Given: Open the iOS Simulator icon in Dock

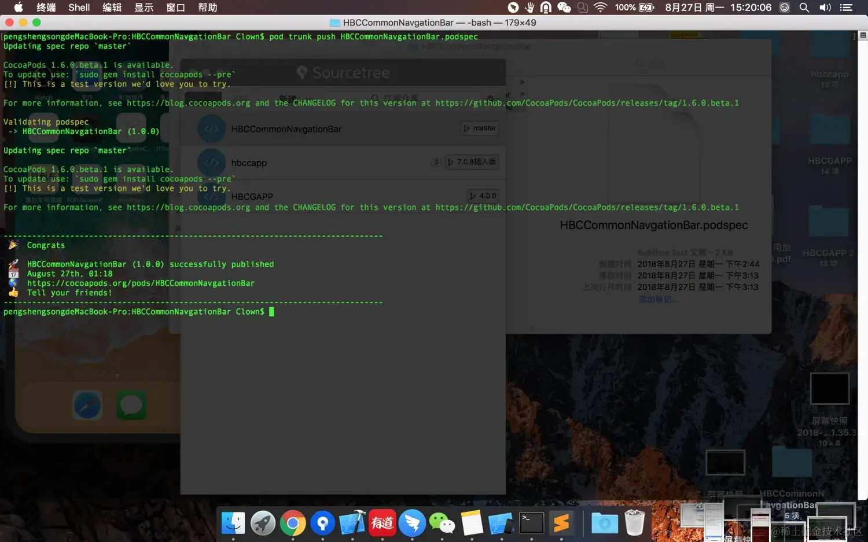Looking at the screenshot, I should (x=502, y=523).
